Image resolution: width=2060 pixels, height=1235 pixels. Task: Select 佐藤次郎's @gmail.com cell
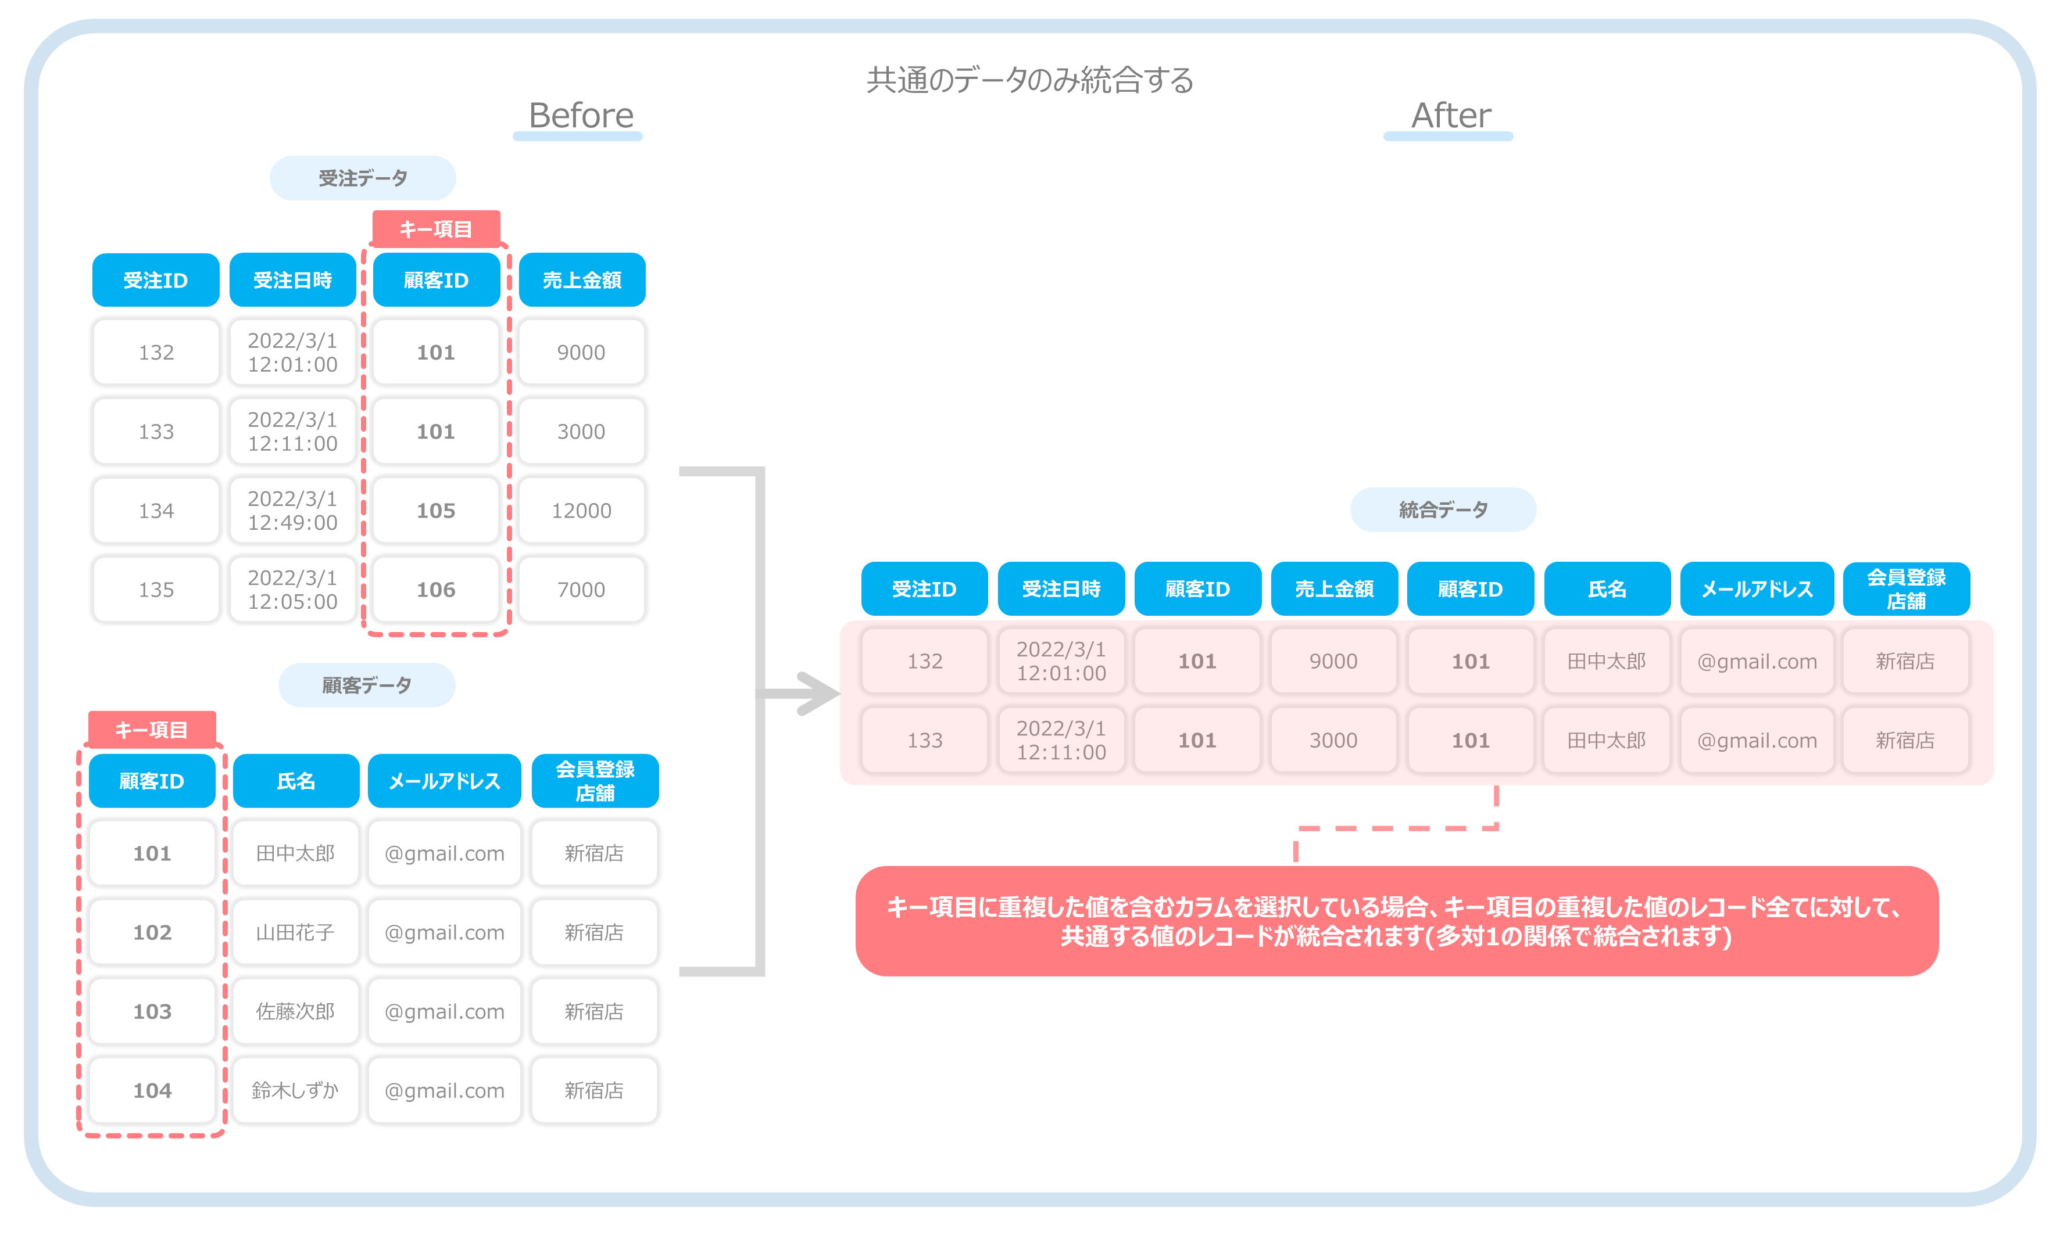pyautogui.click(x=444, y=1011)
